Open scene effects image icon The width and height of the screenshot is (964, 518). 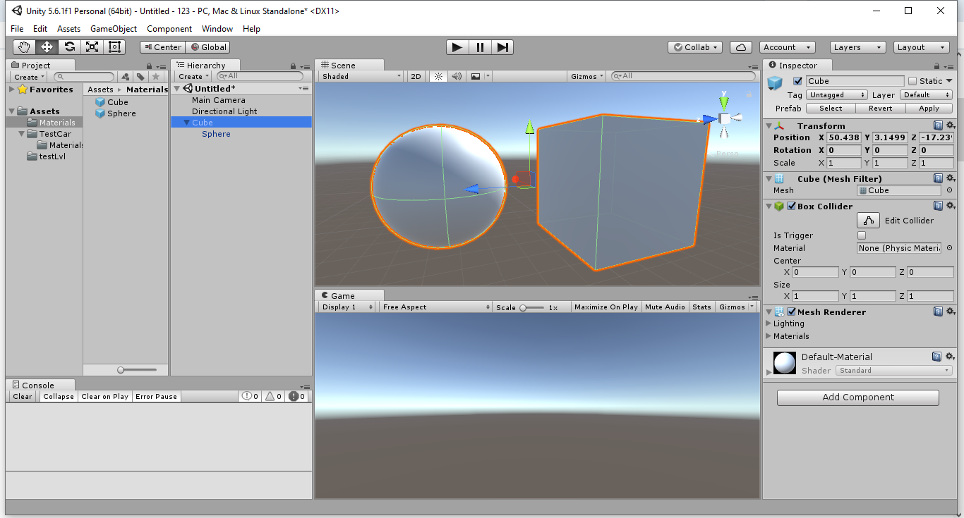pyautogui.click(x=476, y=76)
